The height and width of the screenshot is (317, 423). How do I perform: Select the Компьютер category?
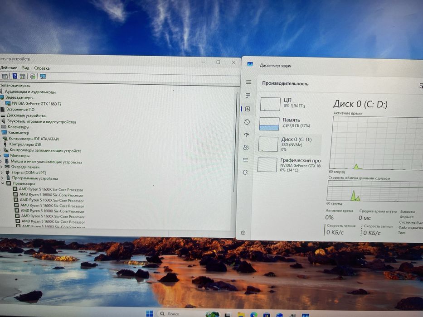[18, 133]
